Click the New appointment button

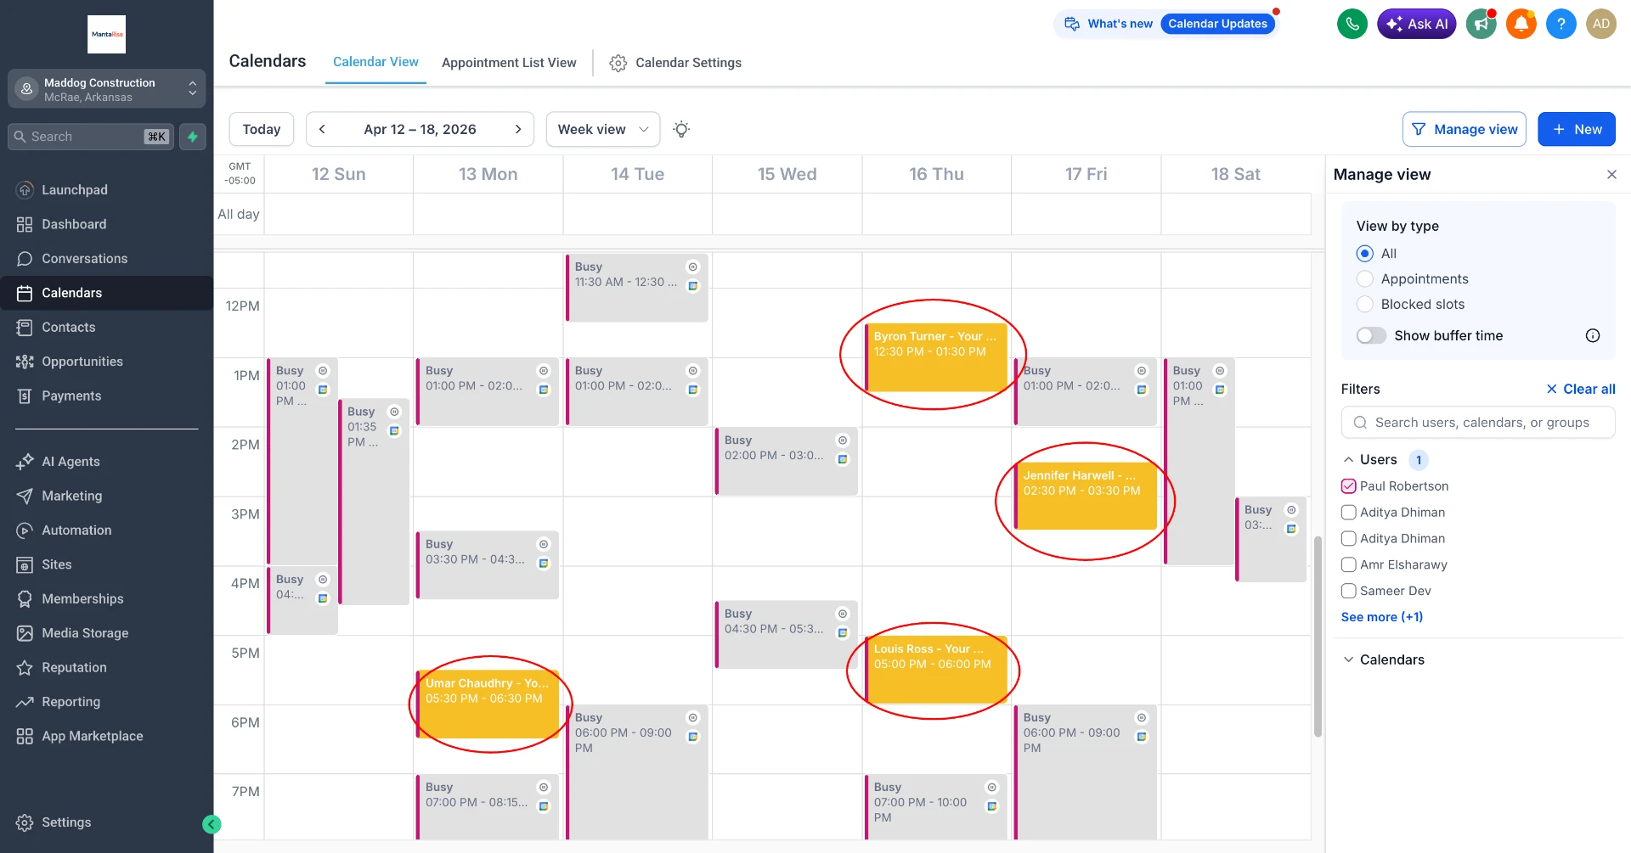click(x=1577, y=129)
